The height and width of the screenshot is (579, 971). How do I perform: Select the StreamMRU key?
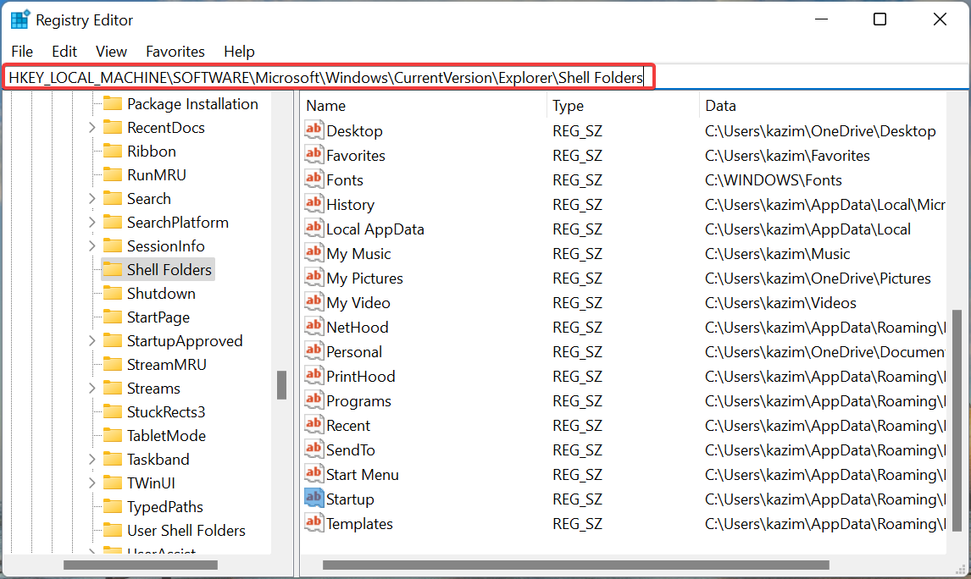167,364
